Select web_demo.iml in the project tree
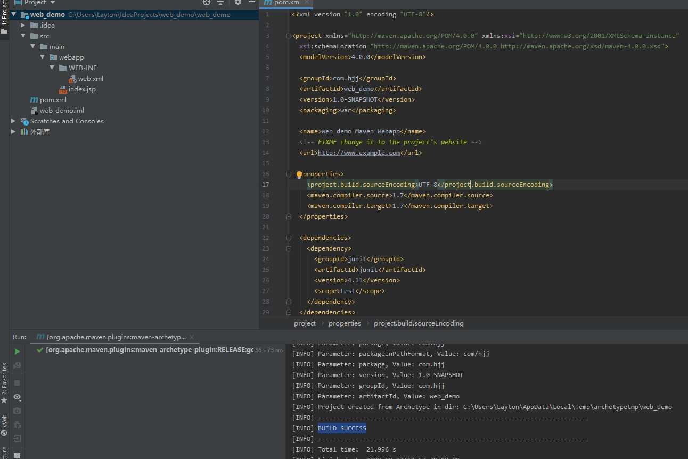The width and height of the screenshot is (688, 459). (62, 111)
